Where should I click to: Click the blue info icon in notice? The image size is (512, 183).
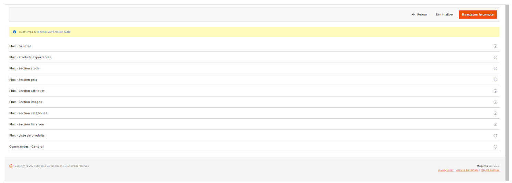[x=14, y=32]
